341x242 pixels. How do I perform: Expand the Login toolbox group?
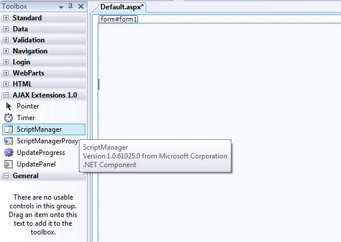tap(6, 62)
